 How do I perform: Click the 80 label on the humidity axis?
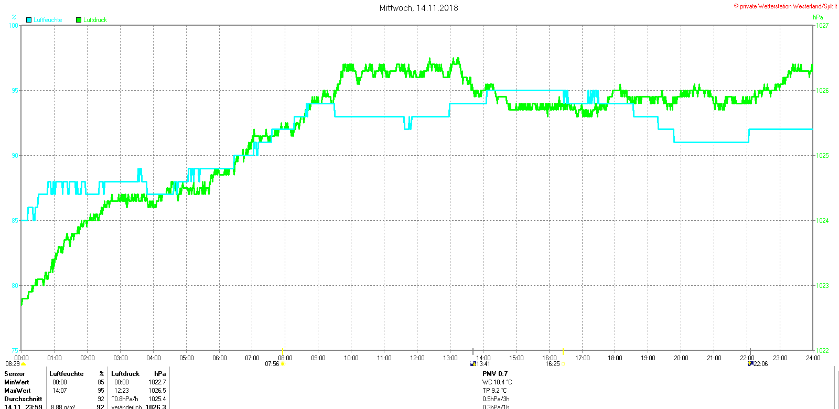pos(15,286)
